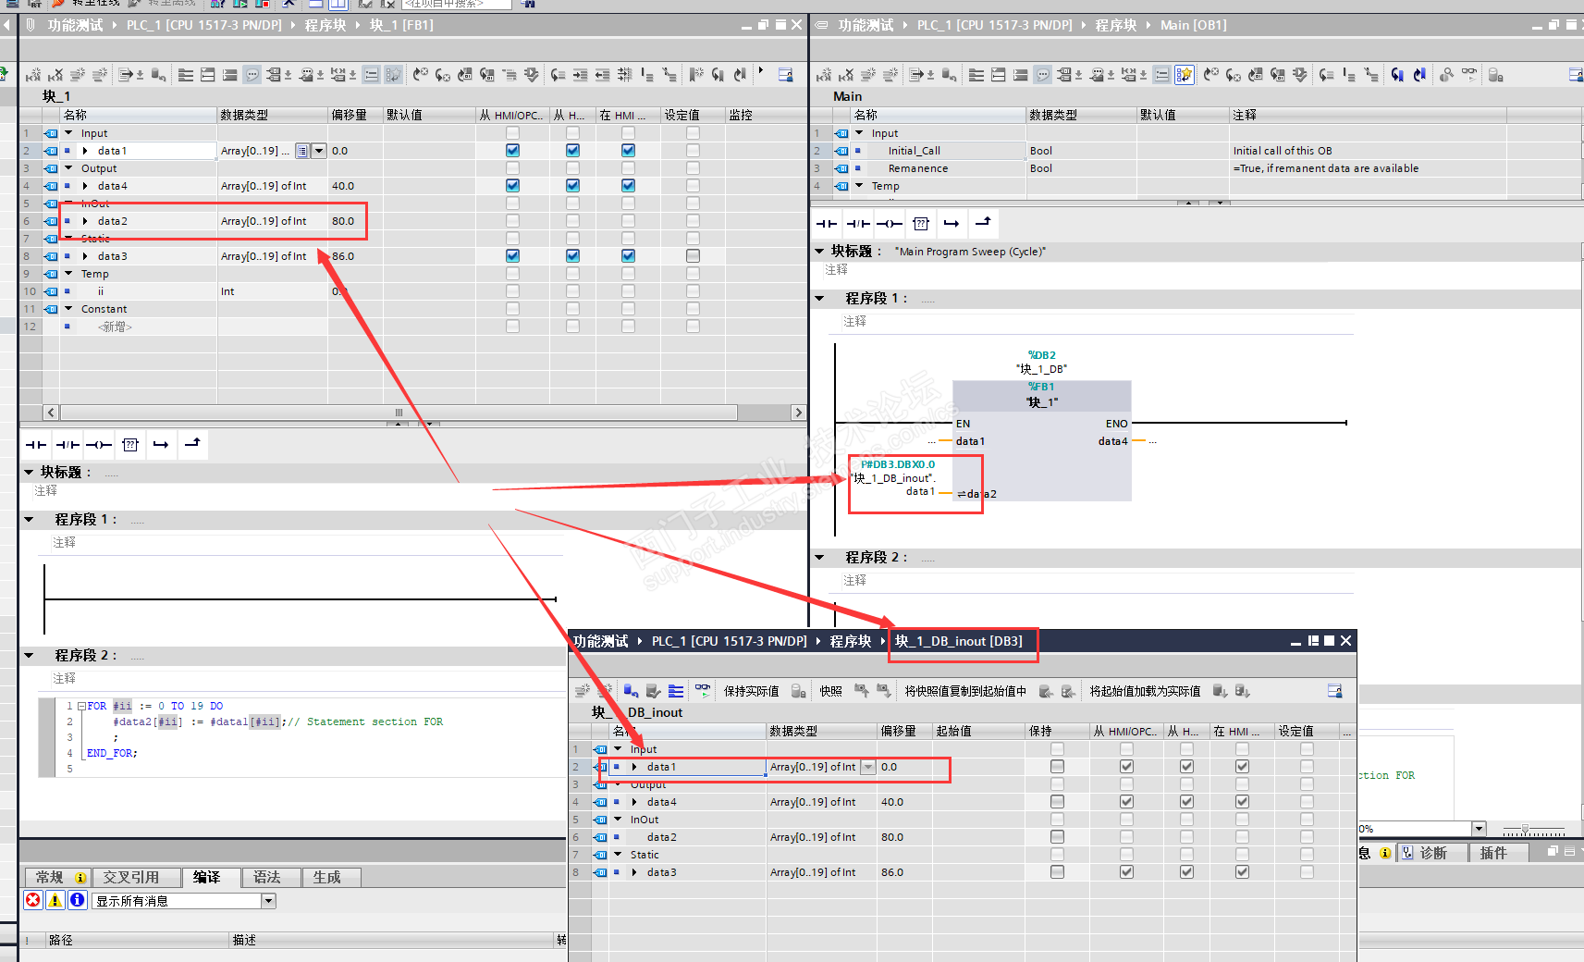Toggle setpoint checkbox for data3 in 块_1
This screenshot has height=962, width=1584.
click(693, 256)
